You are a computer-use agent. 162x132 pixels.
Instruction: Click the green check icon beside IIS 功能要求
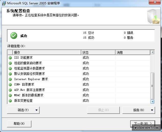click(10, 58)
